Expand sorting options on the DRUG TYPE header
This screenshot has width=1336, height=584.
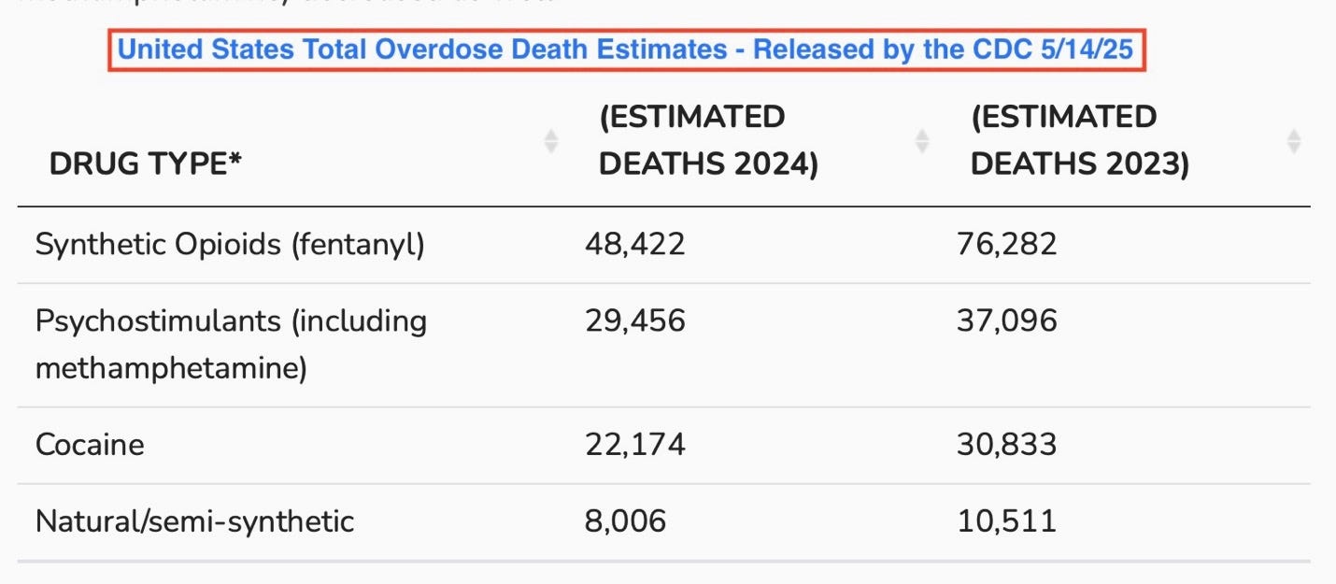pyautogui.click(x=551, y=142)
